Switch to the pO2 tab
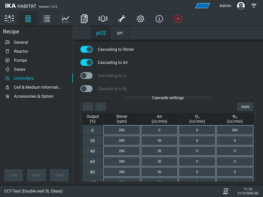263x197 pixels. point(101,33)
